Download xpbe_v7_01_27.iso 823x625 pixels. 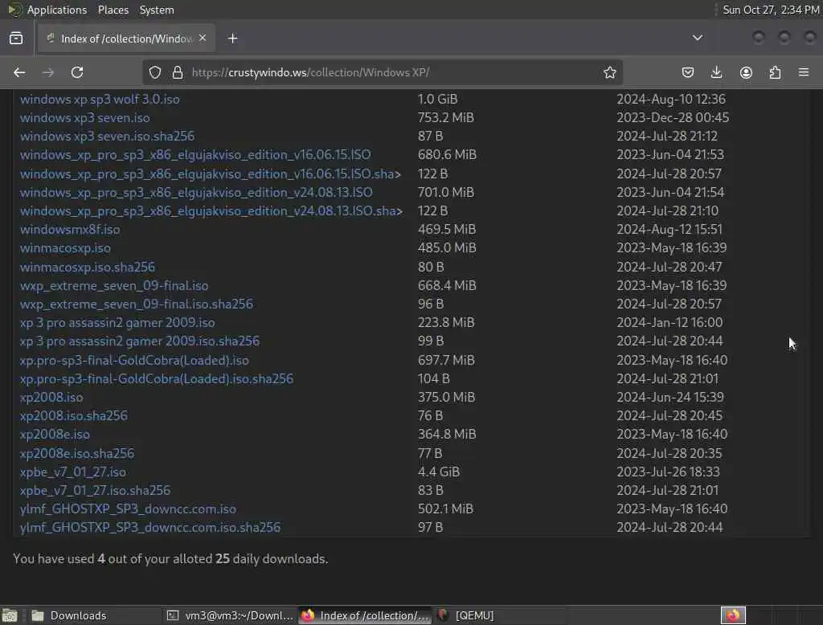pos(73,472)
